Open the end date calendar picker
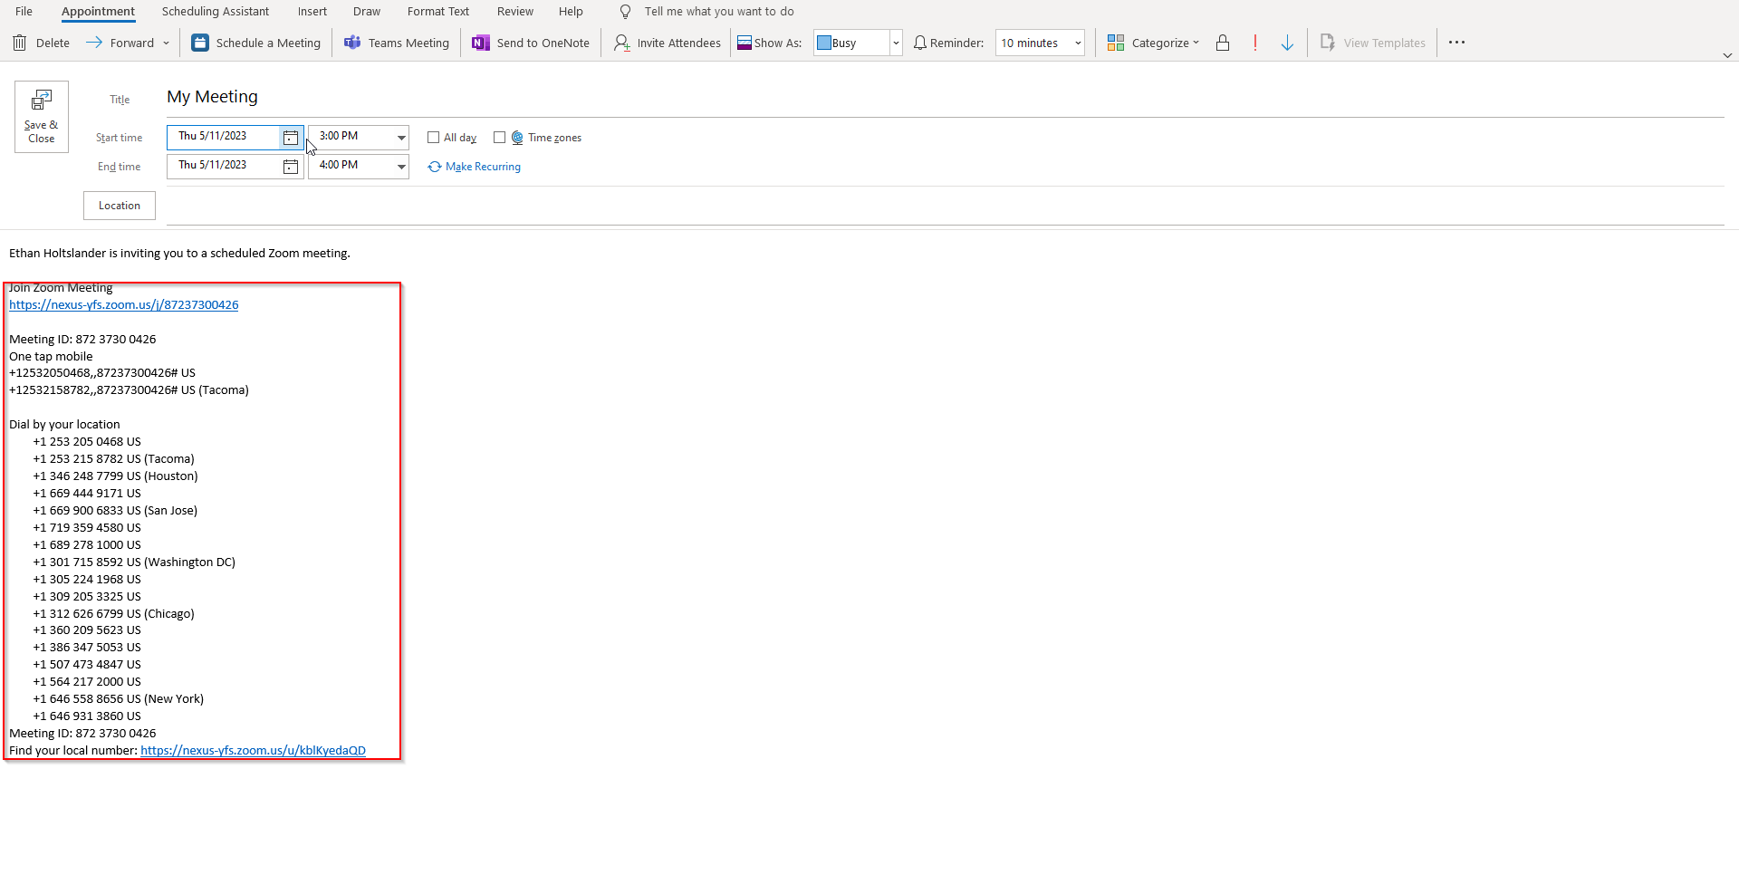 [x=291, y=167]
